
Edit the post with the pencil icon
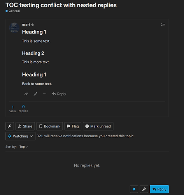(35, 94)
